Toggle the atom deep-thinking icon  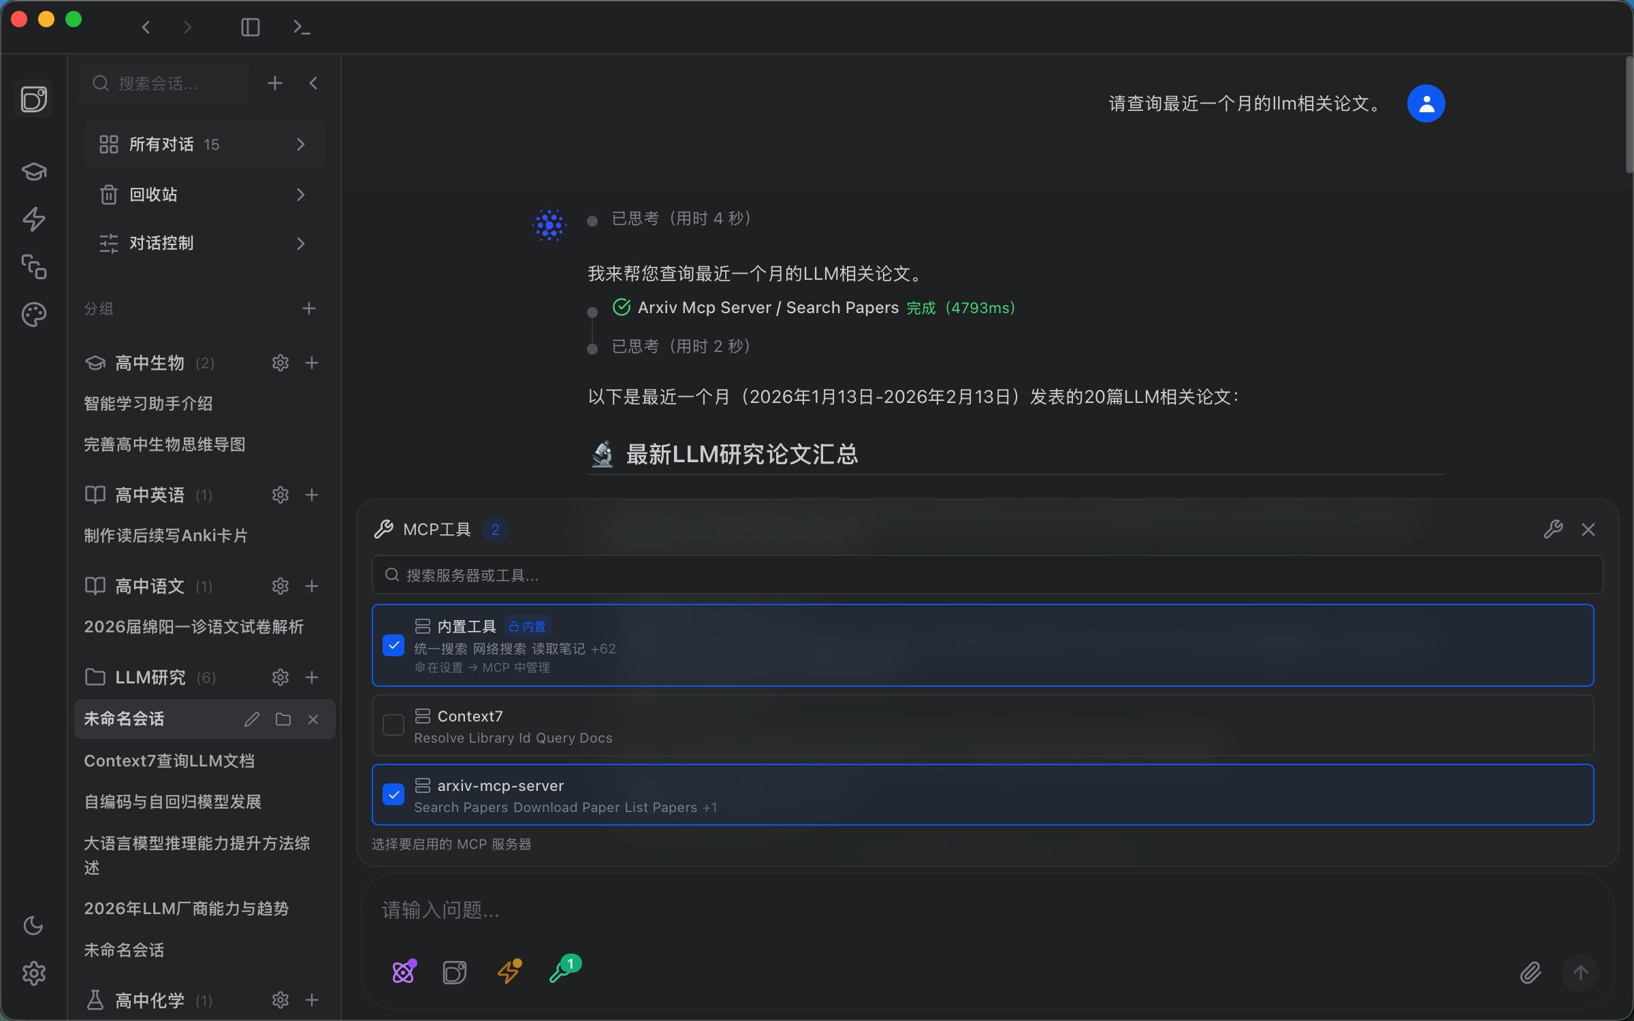coord(404,971)
